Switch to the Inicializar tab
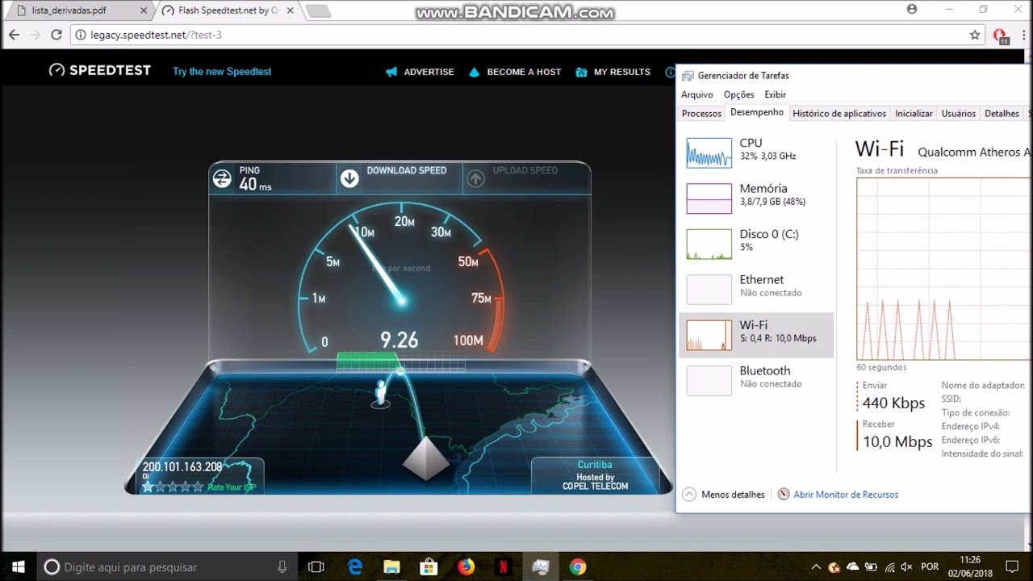1033x581 pixels. coord(914,114)
